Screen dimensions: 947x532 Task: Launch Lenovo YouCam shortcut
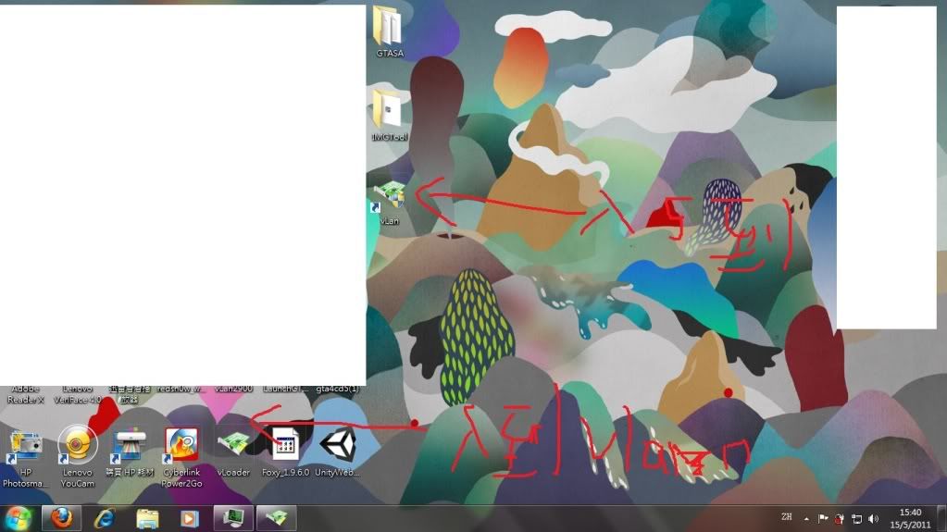click(78, 446)
